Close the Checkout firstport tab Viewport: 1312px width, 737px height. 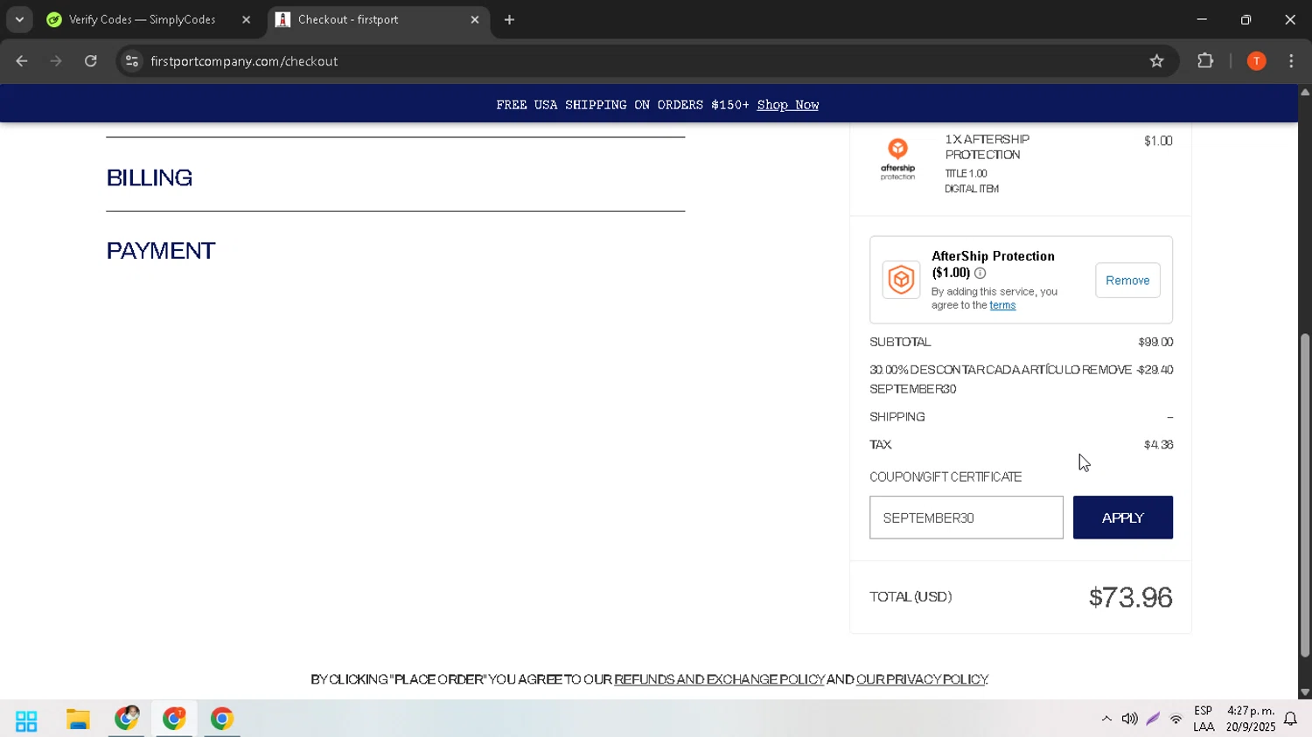coord(475,19)
